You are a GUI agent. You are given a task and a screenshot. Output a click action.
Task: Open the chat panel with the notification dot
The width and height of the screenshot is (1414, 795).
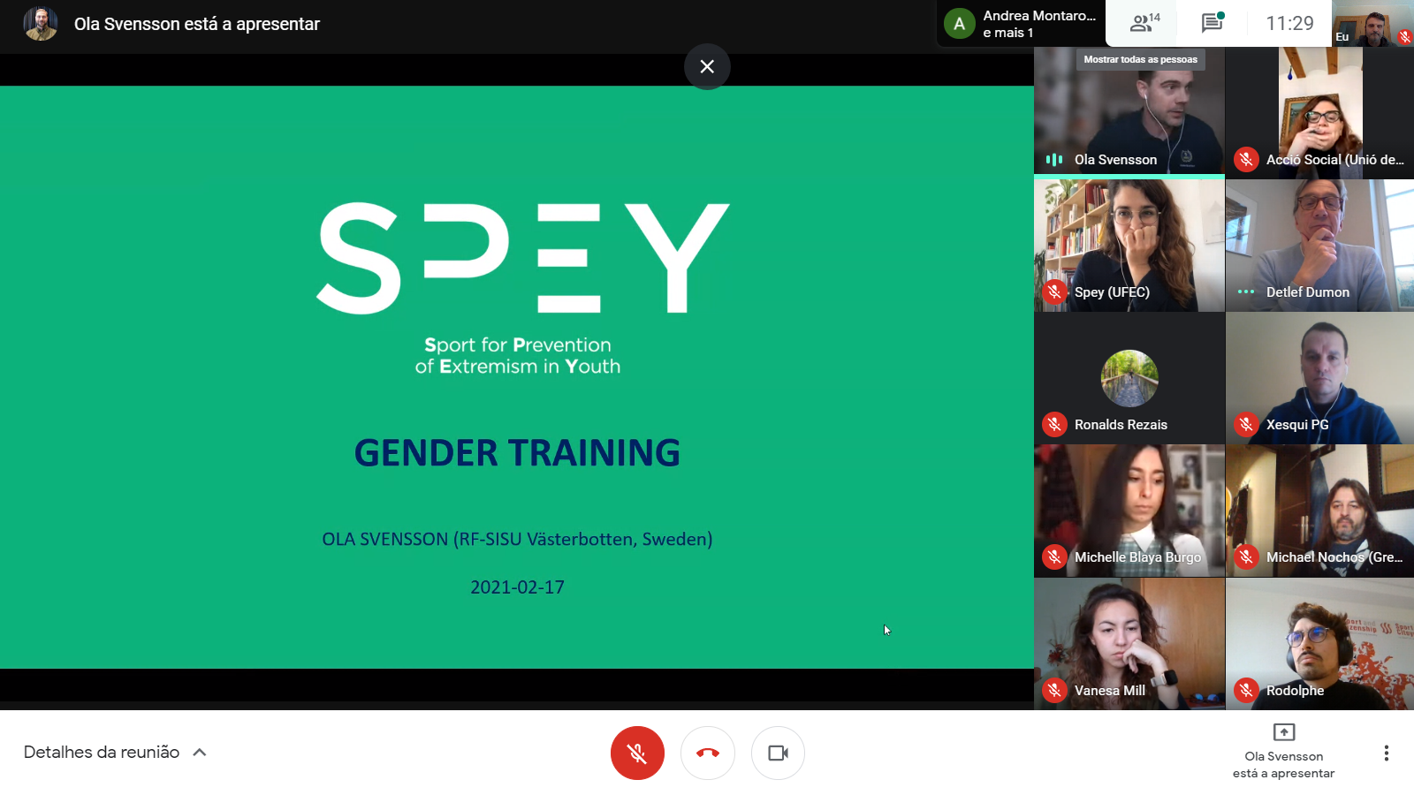(1212, 24)
